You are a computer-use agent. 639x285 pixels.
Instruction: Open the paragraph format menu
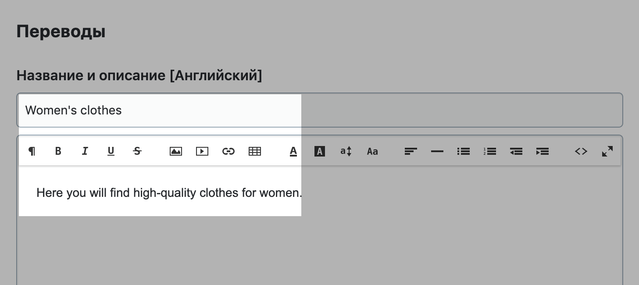(x=32, y=151)
